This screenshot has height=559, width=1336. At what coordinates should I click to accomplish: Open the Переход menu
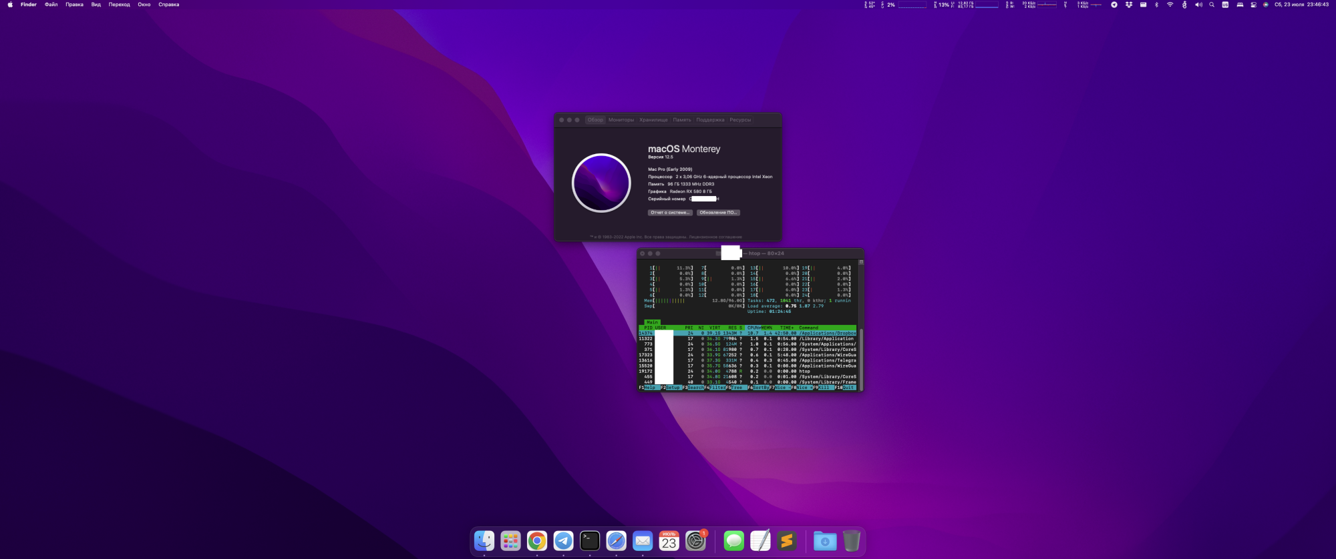(119, 5)
